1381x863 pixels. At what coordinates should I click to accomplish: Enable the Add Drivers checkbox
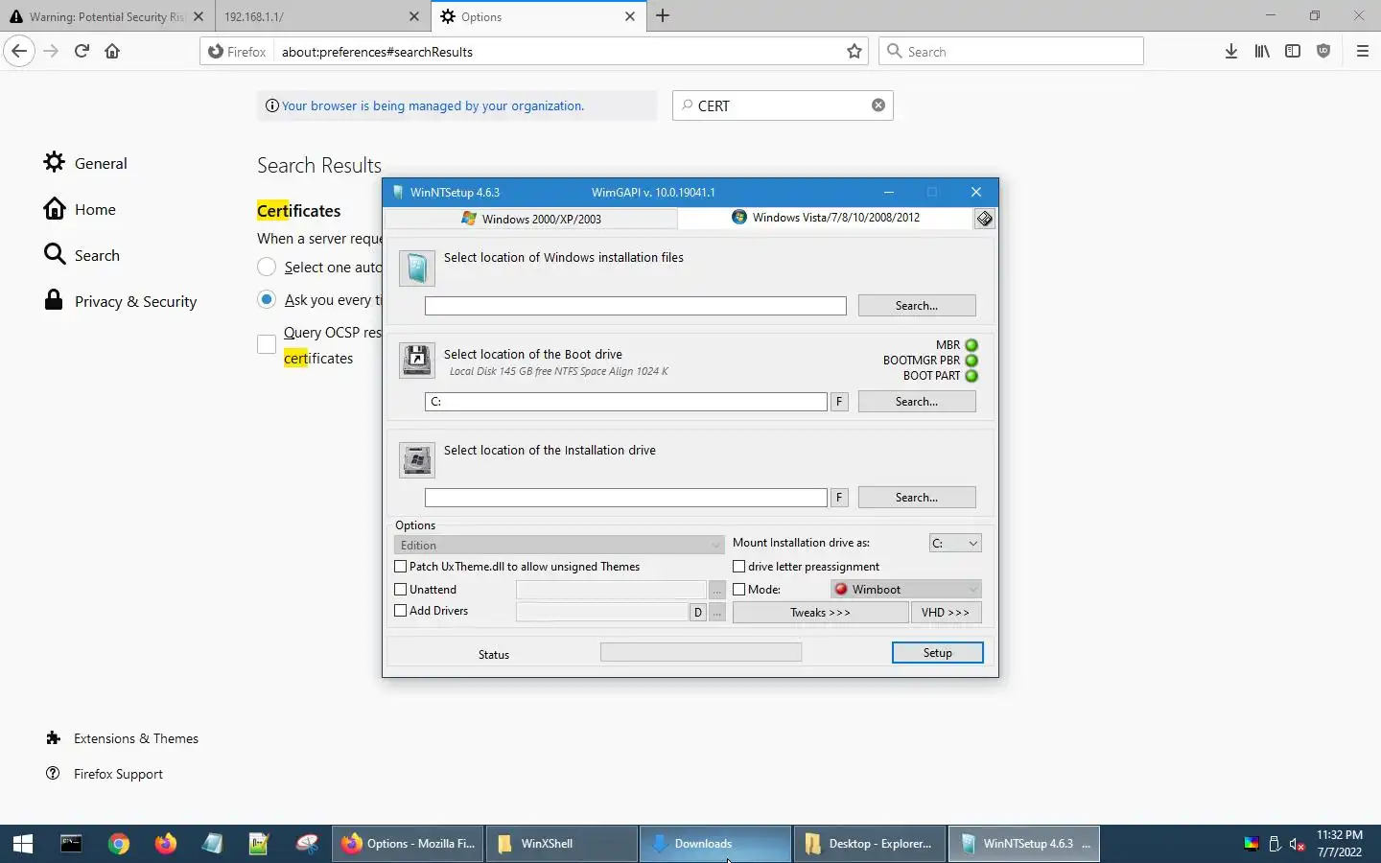pos(401,611)
